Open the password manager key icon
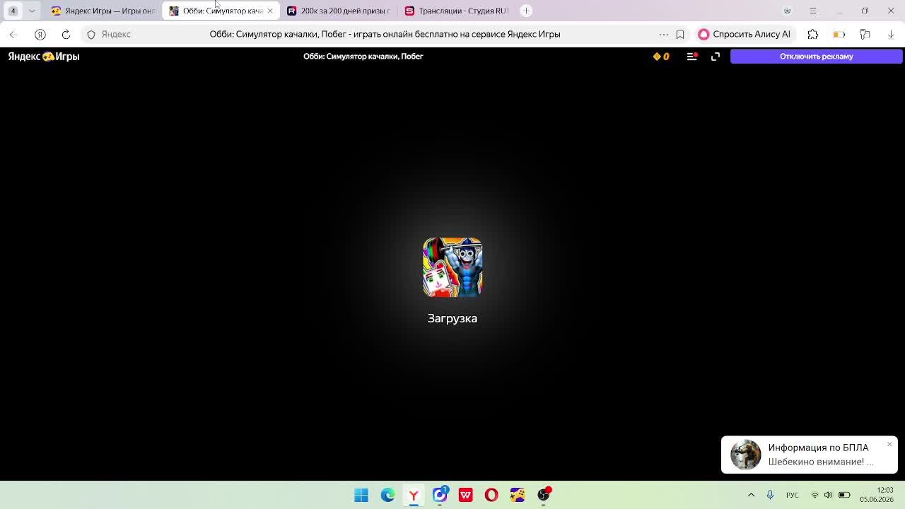Viewport: 905px width, 509px height. coord(865,34)
